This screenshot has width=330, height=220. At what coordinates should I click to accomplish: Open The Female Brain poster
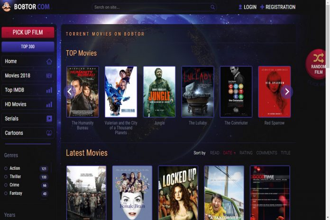(x=132, y=193)
